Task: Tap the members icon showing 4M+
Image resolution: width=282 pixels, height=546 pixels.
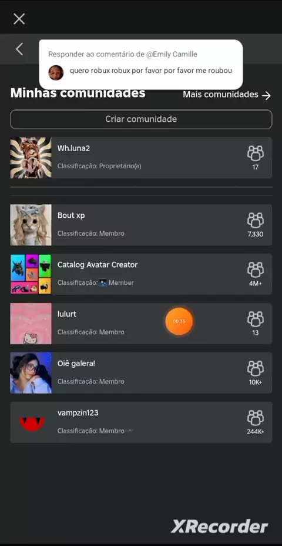Action: 256,270
